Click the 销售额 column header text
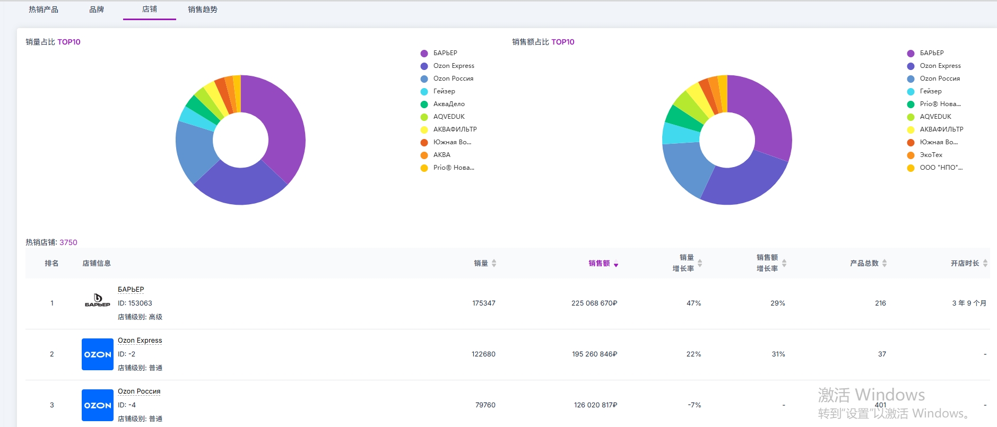Viewport: 997px width, 427px height. pyautogui.click(x=599, y=263)
